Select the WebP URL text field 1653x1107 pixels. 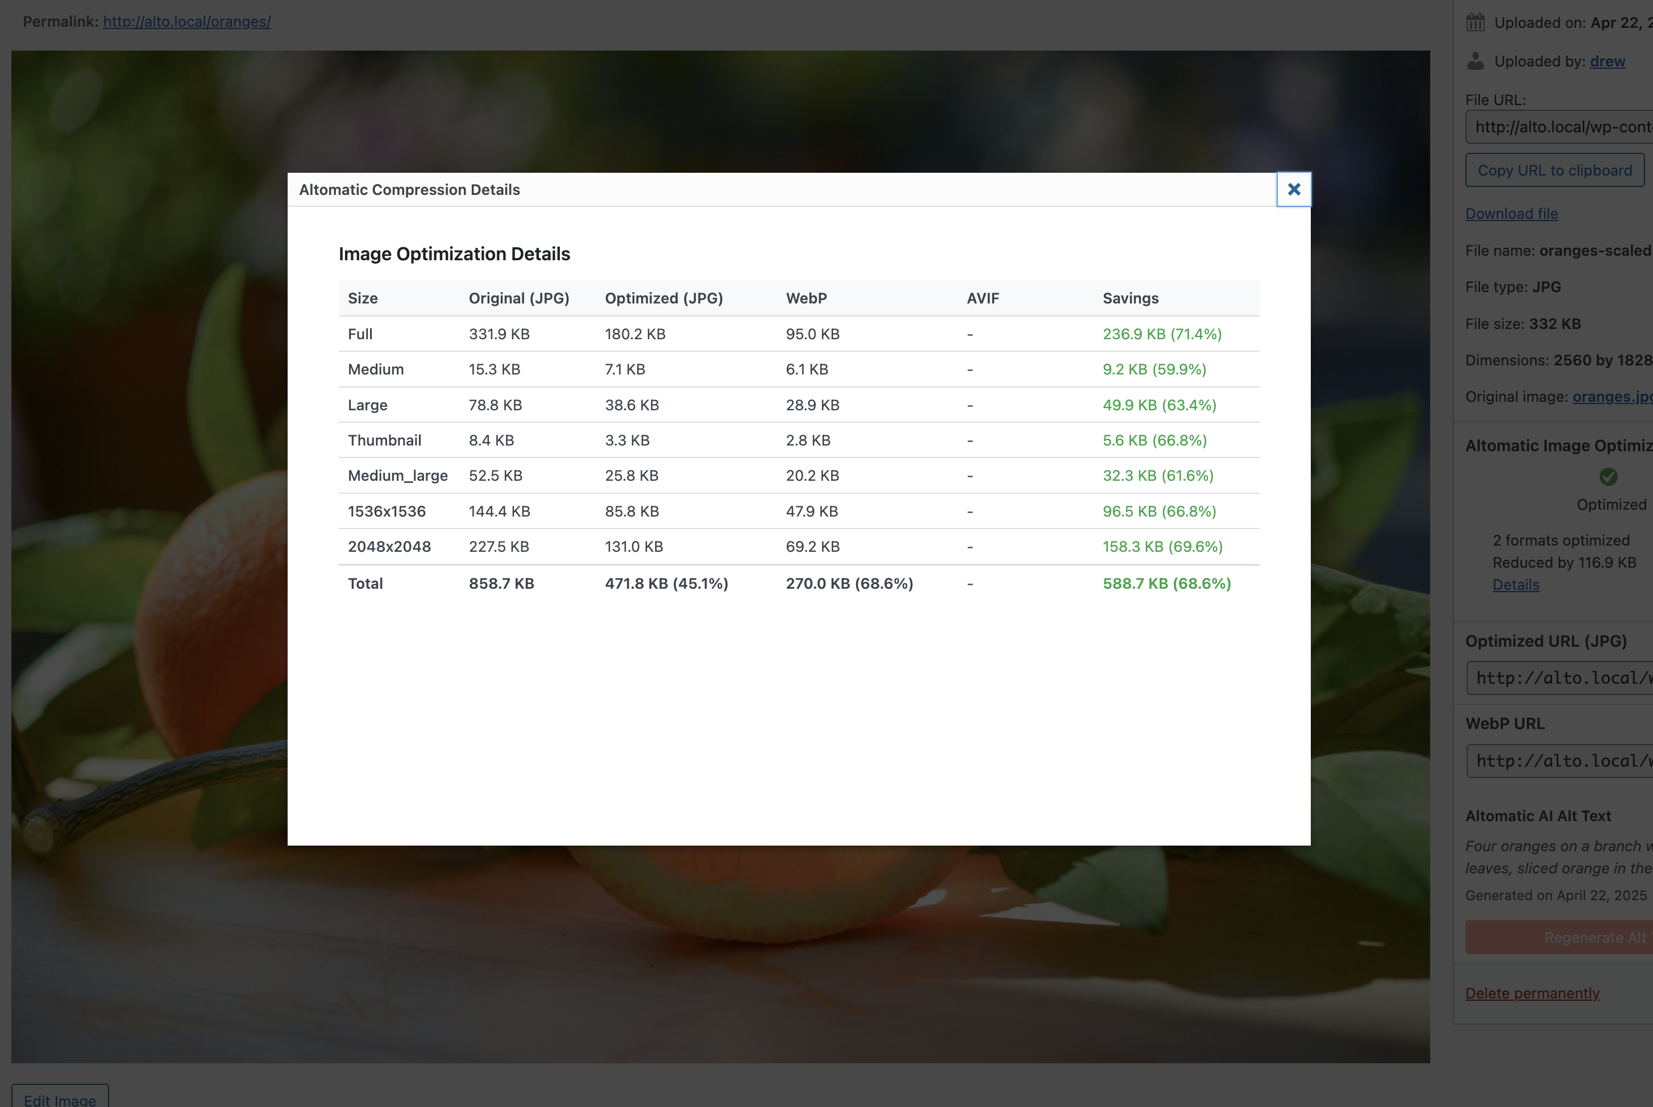click(1560, 760)
